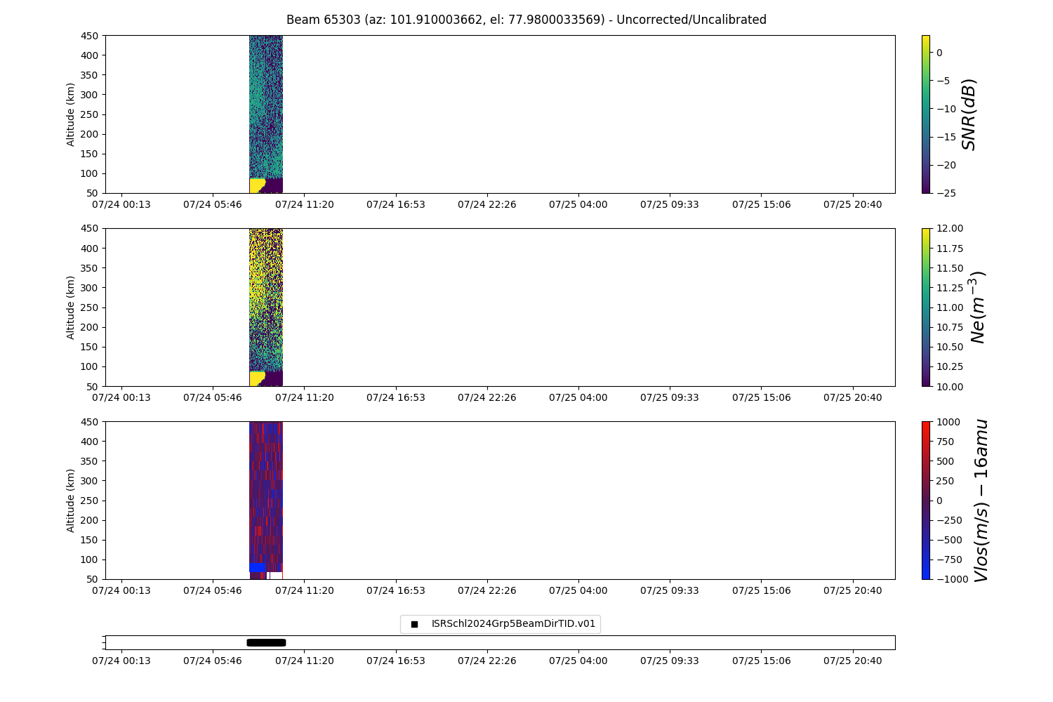
Task: Click 07/24 16:53 tick under SNR panel
Action: coord(395,204)
